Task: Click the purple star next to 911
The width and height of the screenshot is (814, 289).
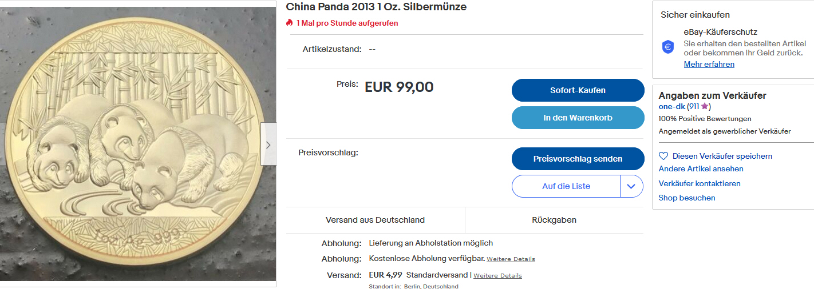Action: tap(705, 106)
